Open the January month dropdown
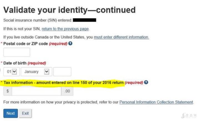The width and height of the screenshot is (199, 121). point(36,72)
